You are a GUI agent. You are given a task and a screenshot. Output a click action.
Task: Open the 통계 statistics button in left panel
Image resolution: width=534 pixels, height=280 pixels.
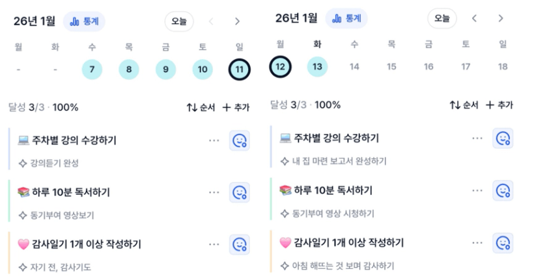[84, 21]
